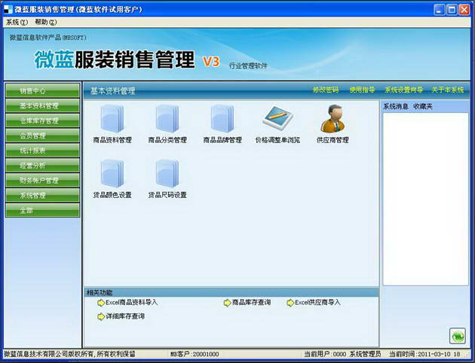Click 使用指导 link
The height and width of the screenshot is (363, 475).
point(363,90)
